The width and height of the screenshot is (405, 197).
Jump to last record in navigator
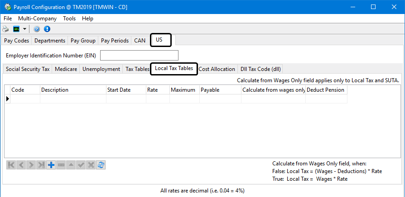(x=41, y=165)
